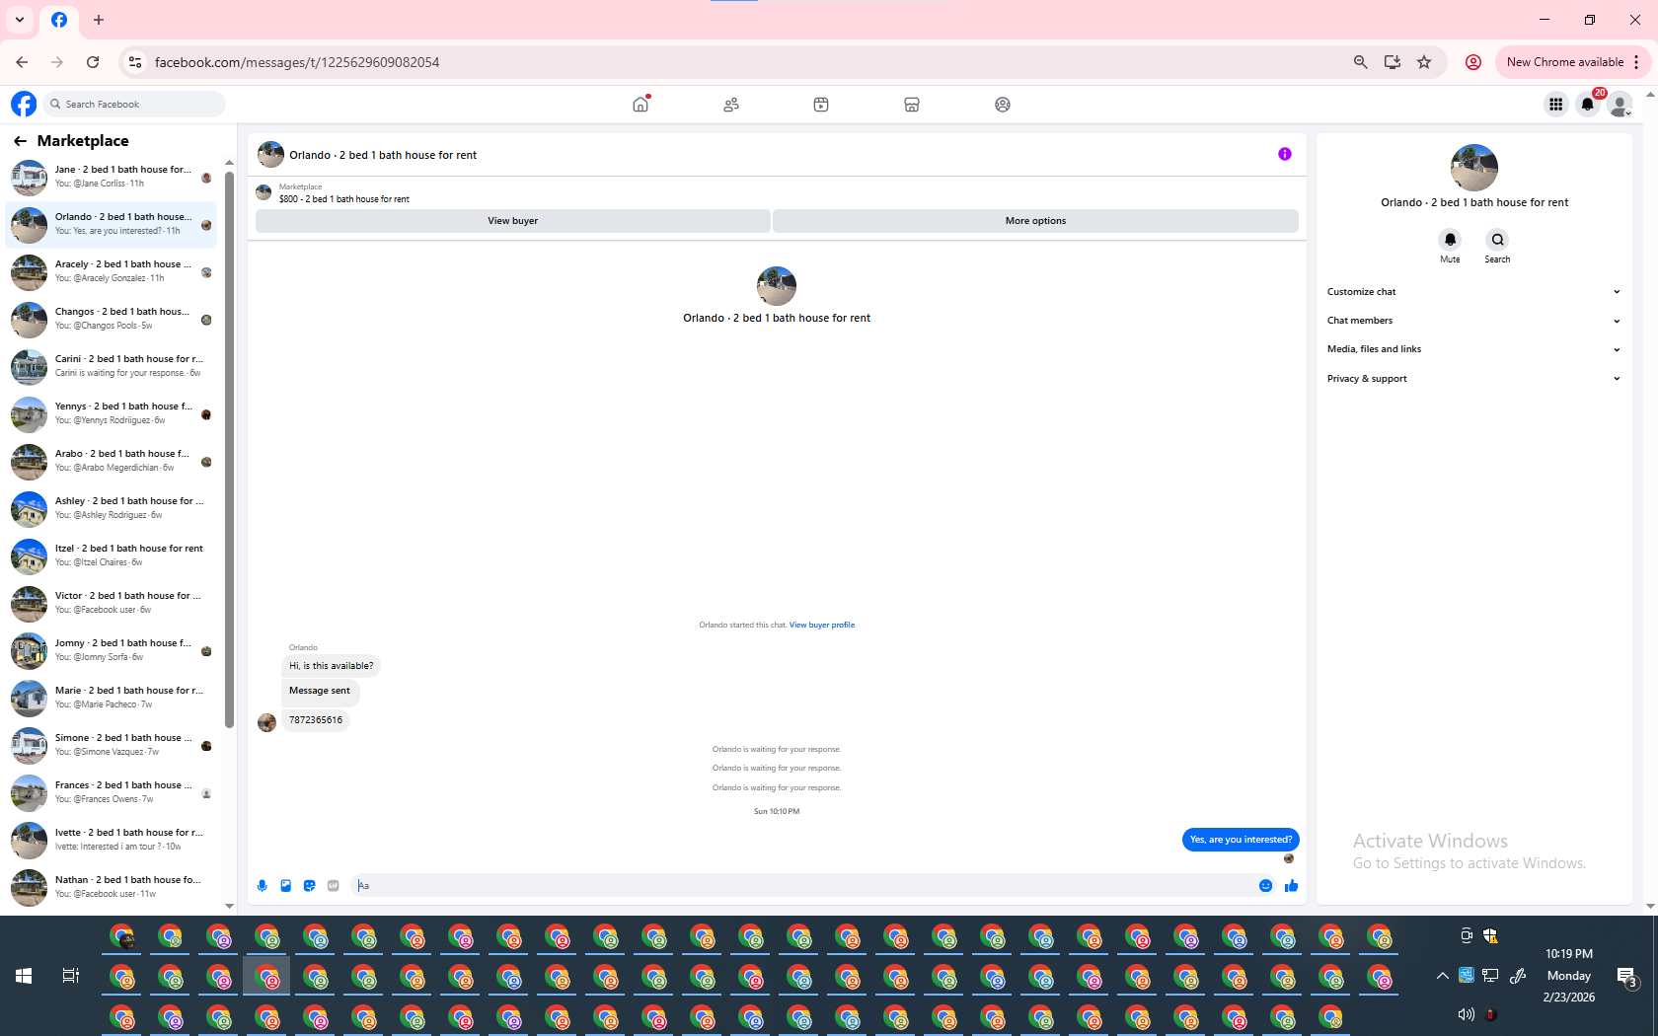1658x1036 pixels.
Task: Search in conversation via magnifier icon
Action: (x=1497, y=240)
